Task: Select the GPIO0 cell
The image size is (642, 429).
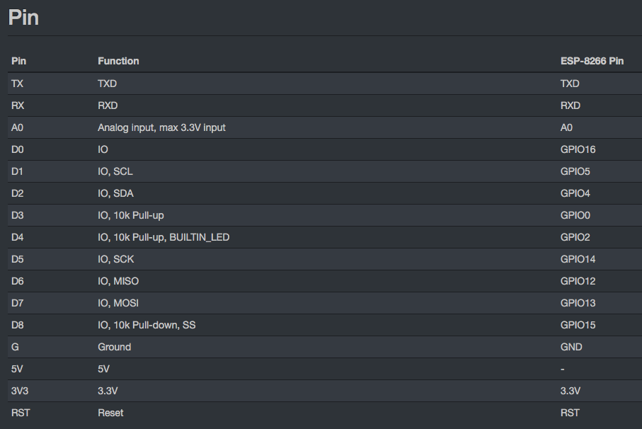Action: pyautogui.click(x=575, y=215)
